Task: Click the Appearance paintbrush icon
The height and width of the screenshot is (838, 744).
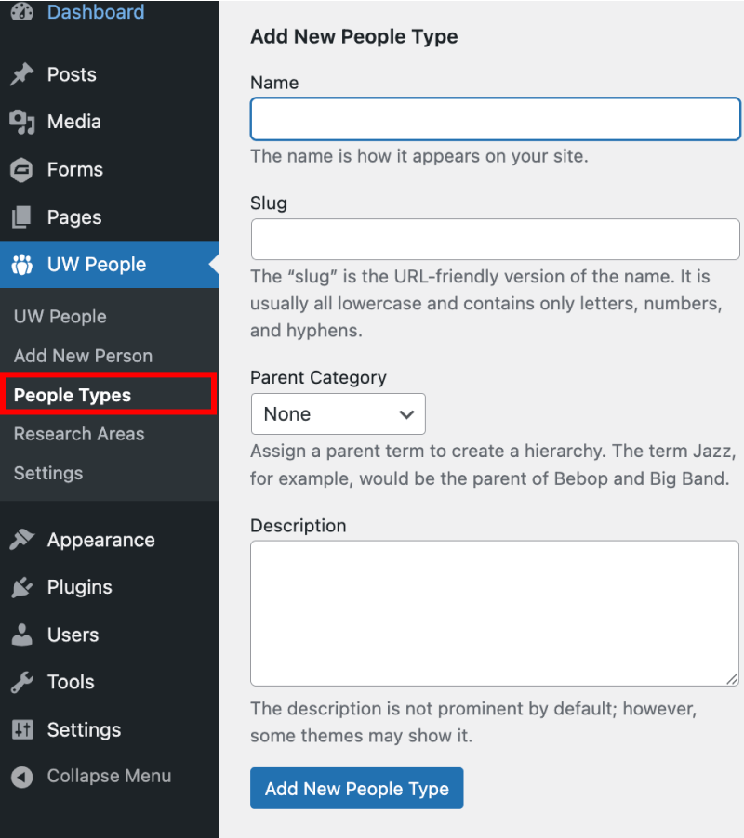Action: (21, 540)
